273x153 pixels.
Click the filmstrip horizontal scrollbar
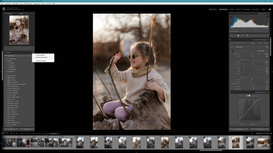point(211,151)
